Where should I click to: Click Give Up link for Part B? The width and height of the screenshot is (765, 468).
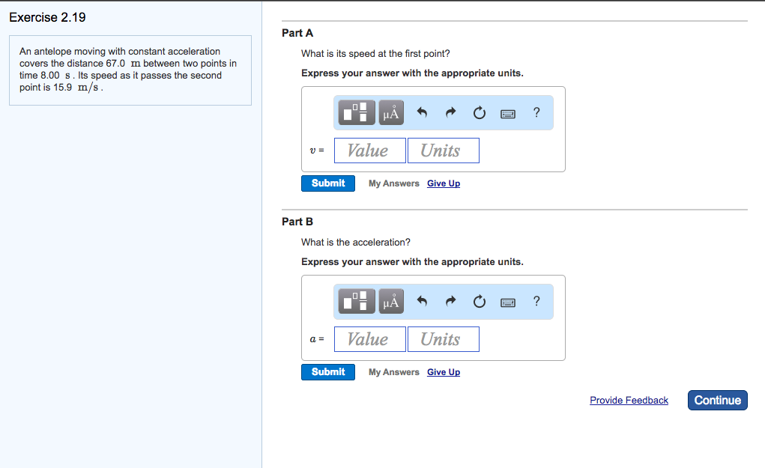pyautogui.click(x=444, y=372)
